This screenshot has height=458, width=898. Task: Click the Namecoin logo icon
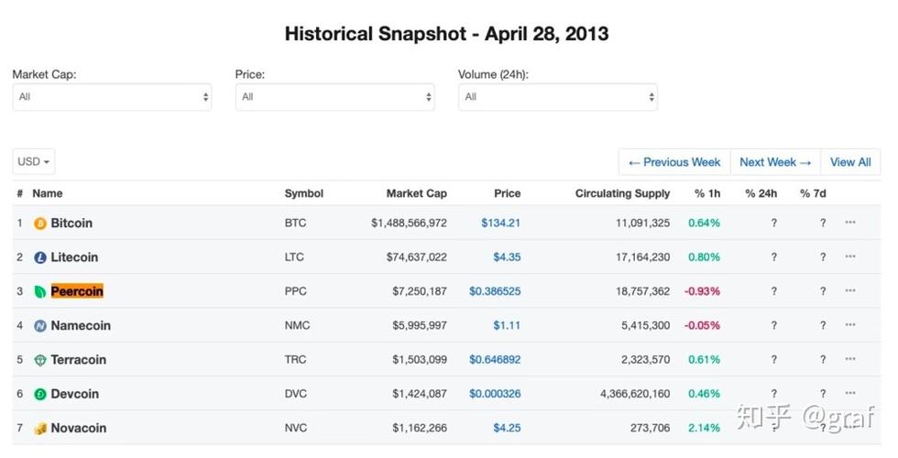coord(40,326)
